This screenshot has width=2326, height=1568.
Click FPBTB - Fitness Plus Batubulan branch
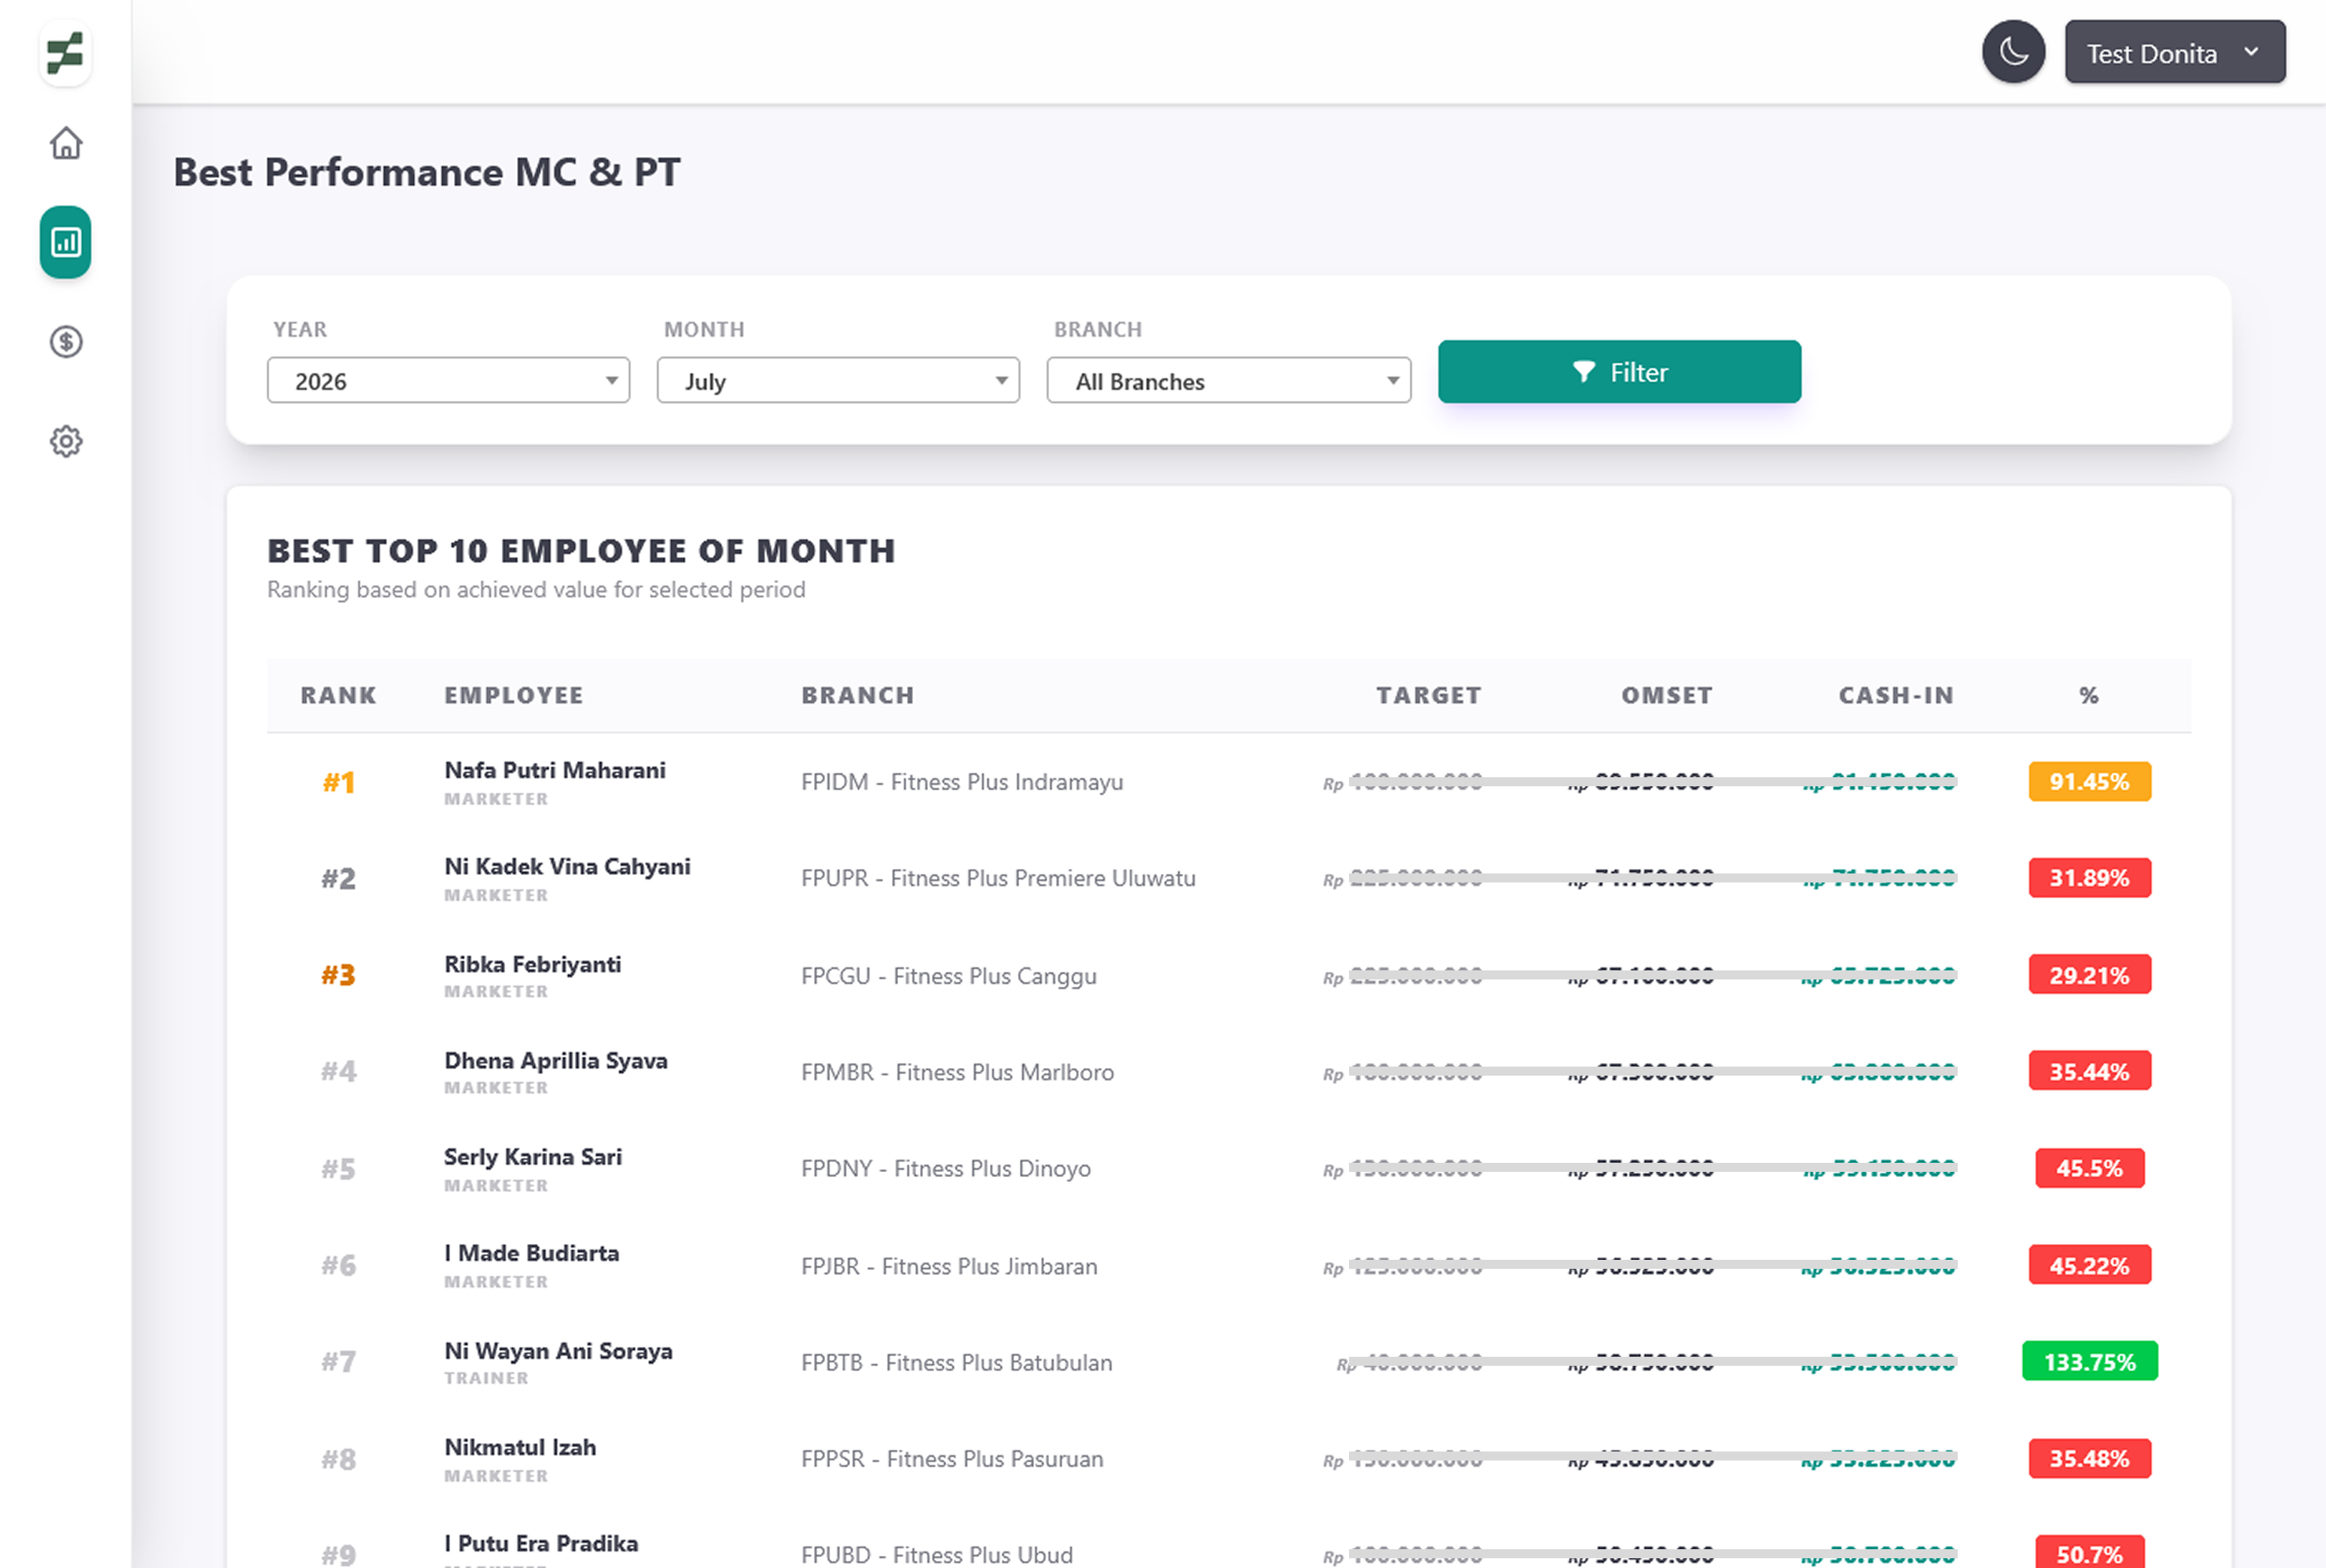[x=957, y=1362]
